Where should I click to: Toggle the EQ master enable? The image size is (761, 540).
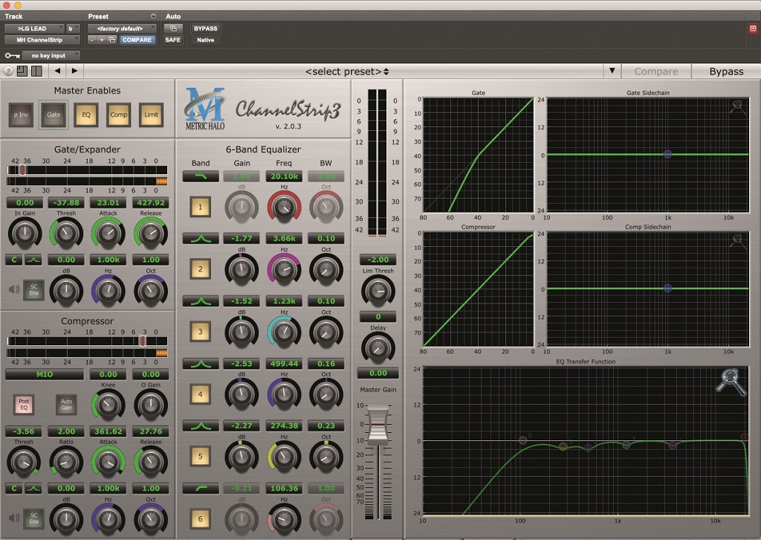click(86, 115)
